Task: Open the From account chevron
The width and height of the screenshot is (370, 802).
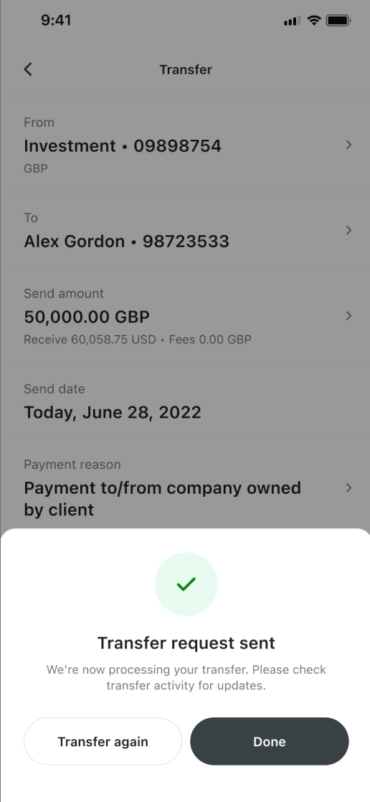Action: (349, 145)
